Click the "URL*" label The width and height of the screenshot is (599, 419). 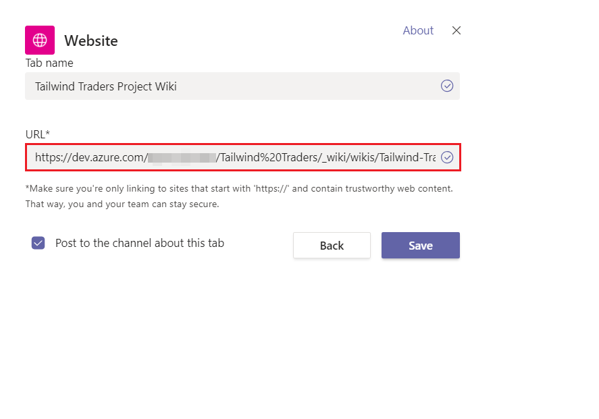click(38, 134)
